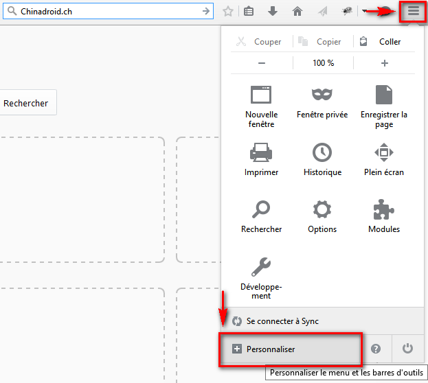The width and height of the screenshot is (428, 383).
Task: Click the Chinadroid.ch search field
Action: (110, 12)
